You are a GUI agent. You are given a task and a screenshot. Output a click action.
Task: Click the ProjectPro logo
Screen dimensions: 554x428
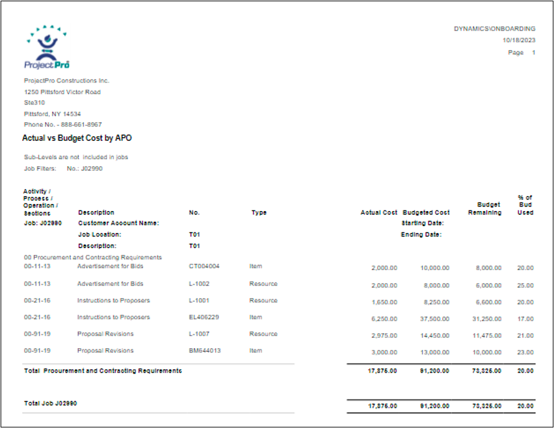47,48
